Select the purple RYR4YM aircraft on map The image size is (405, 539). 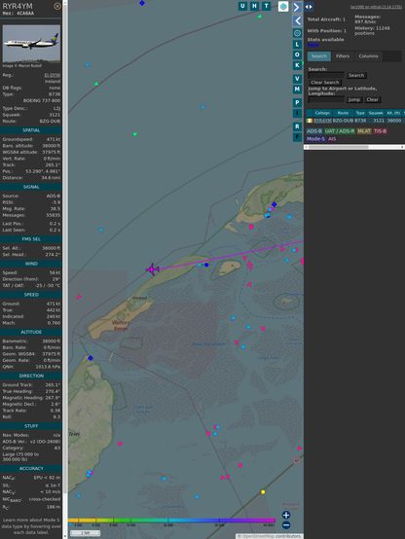point(152,269)
